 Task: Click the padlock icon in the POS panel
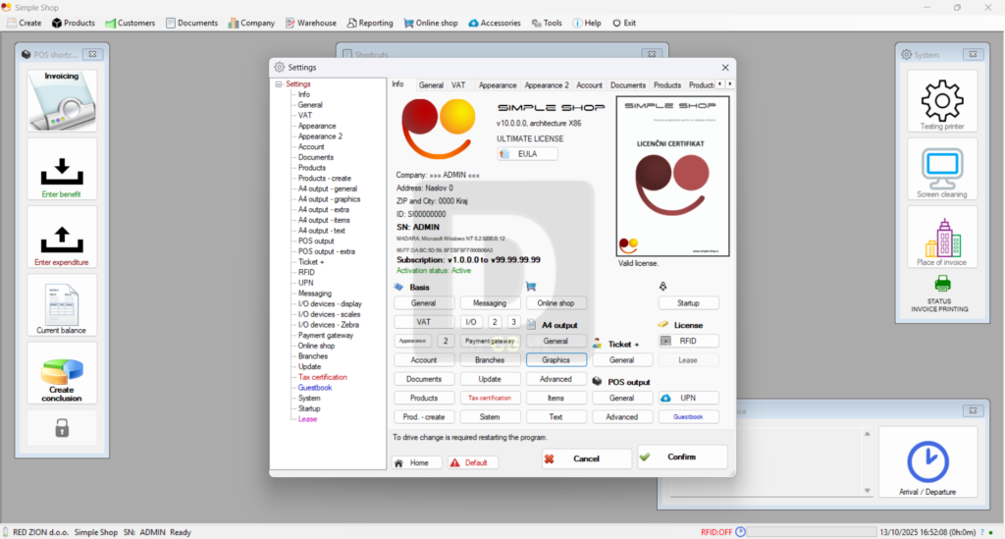[62, 427]
